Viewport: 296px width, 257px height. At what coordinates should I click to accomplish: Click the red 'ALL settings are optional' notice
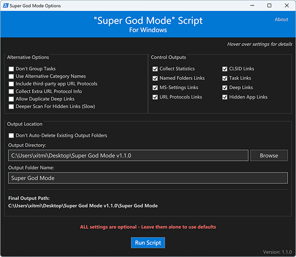tap(148, 227)
